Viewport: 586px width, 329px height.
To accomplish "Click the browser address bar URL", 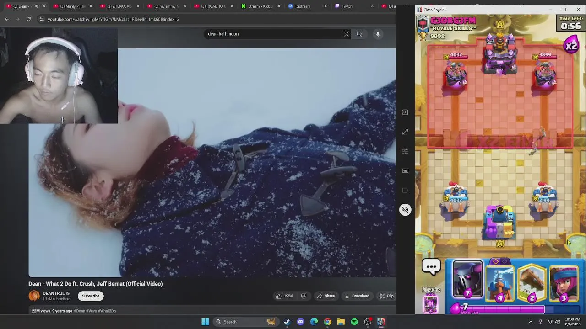I will (114, 19).
